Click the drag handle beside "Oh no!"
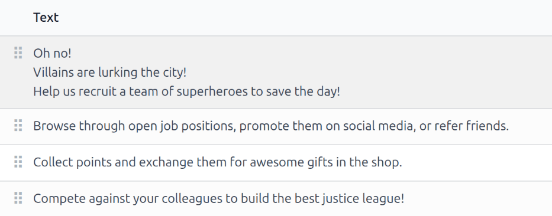The image size is (552, 216). [x=18, y=53]
